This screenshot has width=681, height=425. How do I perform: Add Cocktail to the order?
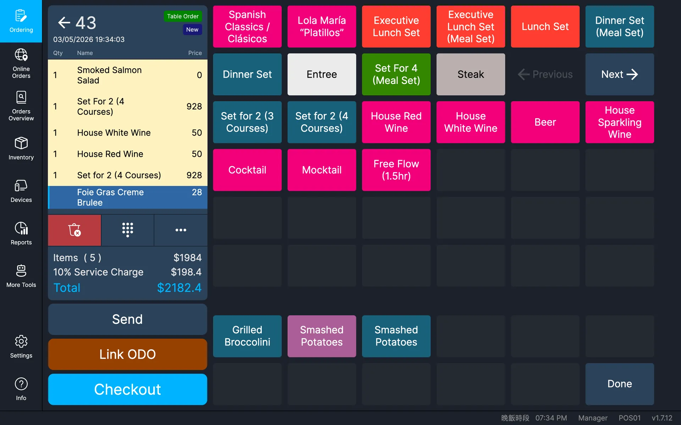247,170
